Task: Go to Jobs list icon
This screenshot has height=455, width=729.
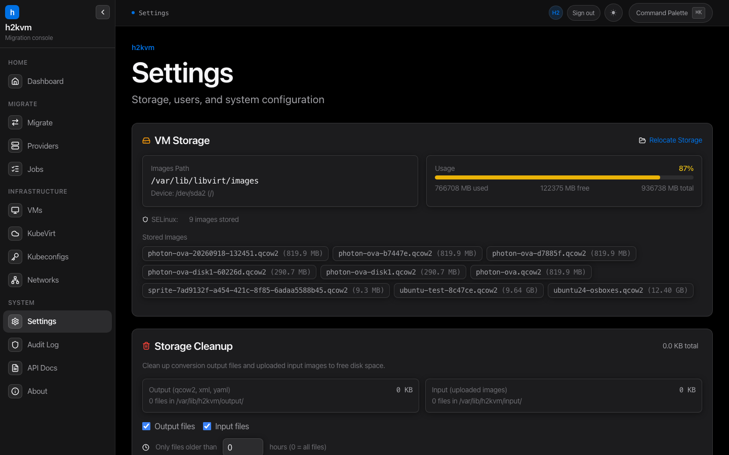Action: pyautogui.click(x=15, y=169)
